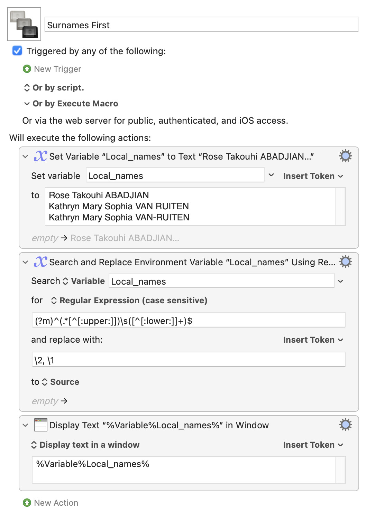Collapse the Display Text action

click(x=25, y=425)
